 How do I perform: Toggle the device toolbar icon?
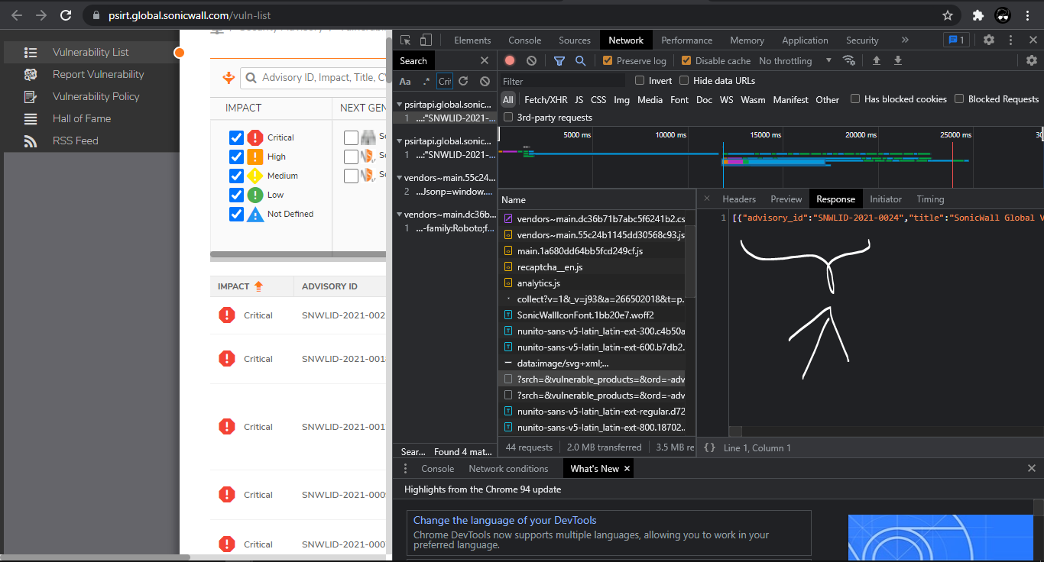tap(426, 40)
